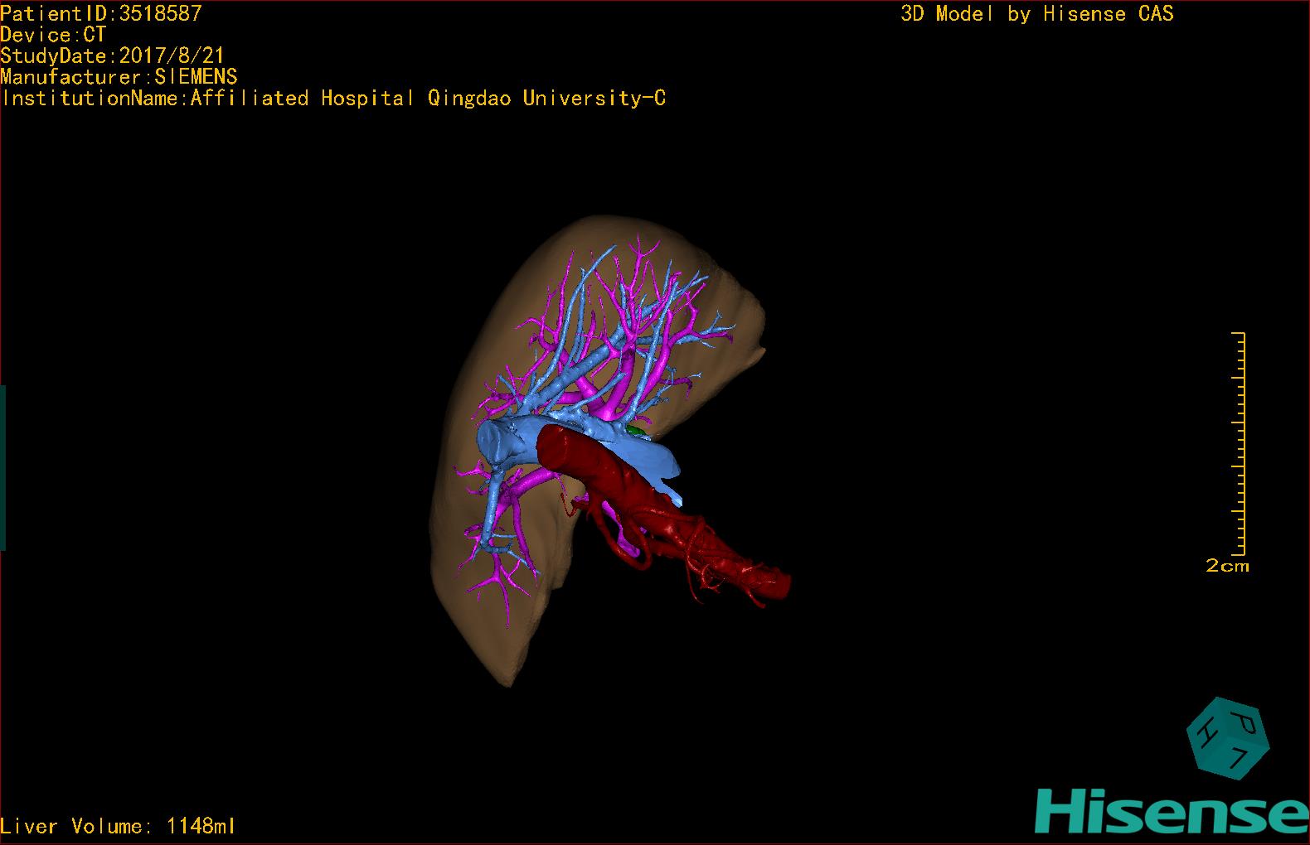Click the '3D Model by Hisense CAS' text
The height and width of the screenshot is (845, 1310).
tap(1037, 13)
